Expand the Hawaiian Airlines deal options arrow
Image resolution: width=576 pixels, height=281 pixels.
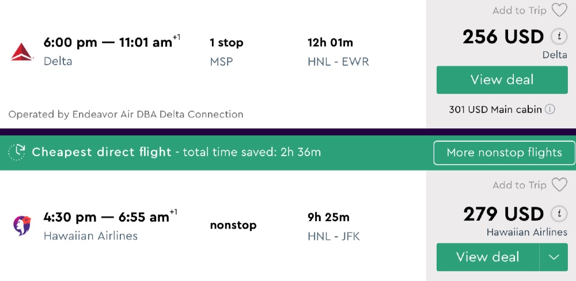554,257
